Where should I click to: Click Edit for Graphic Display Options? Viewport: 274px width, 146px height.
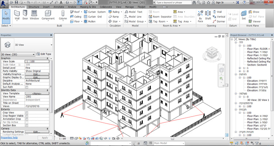coord(37,78)
